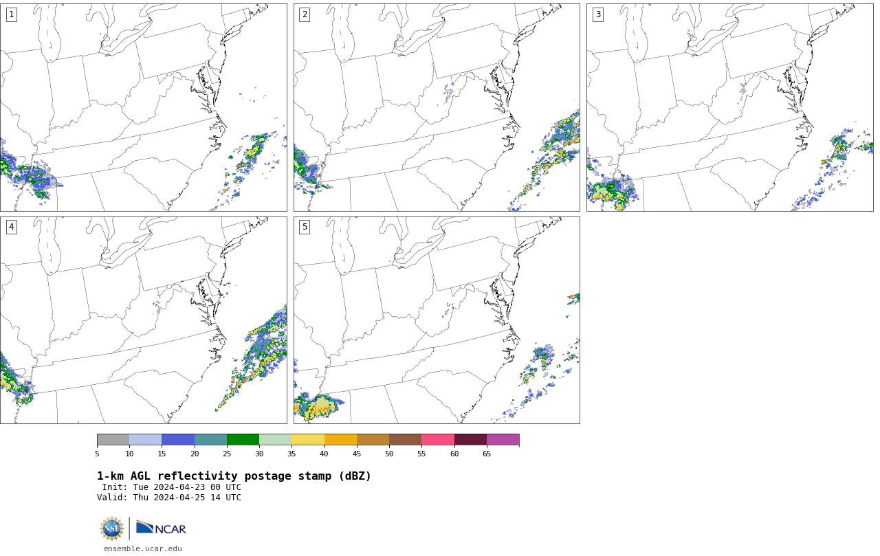
Task: Click the NCAR logo
Action: click(161, 528)
